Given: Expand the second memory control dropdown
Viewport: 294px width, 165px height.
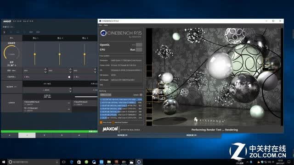Looking at the screenshot, I should click(69, 109).
